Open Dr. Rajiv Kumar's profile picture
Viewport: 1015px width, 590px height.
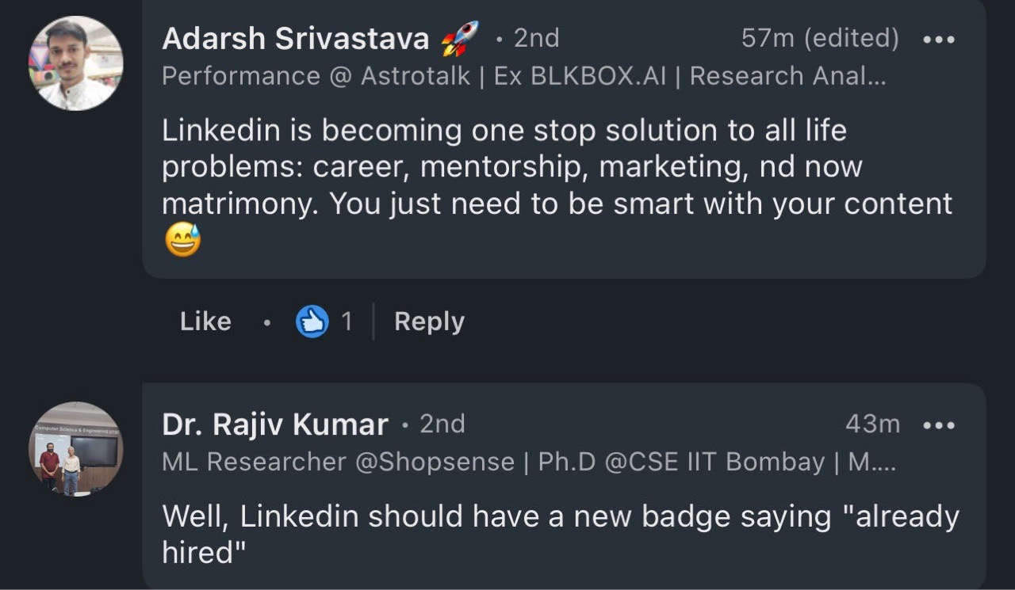76,449
